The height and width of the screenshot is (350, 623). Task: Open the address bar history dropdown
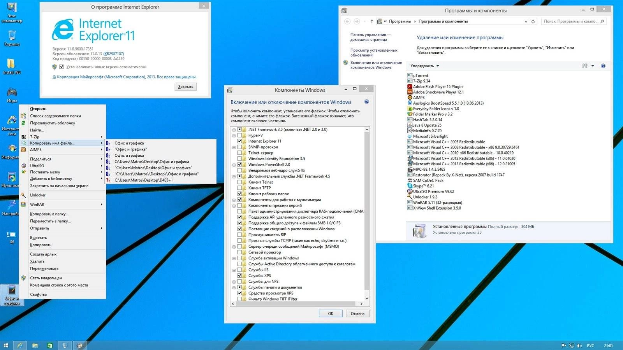(526, 21)
